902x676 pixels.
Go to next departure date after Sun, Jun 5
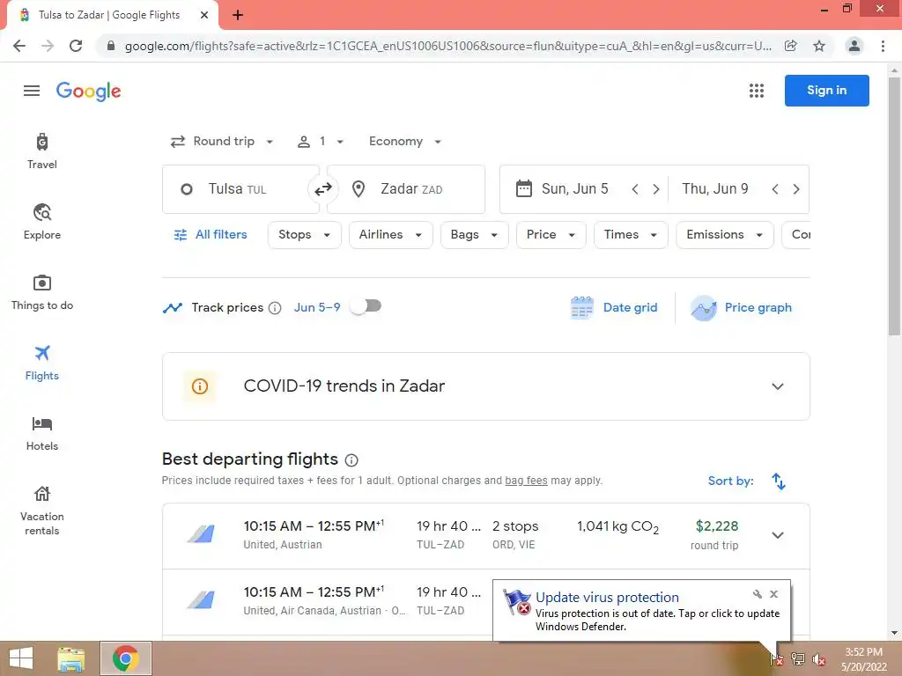point(655,189)
